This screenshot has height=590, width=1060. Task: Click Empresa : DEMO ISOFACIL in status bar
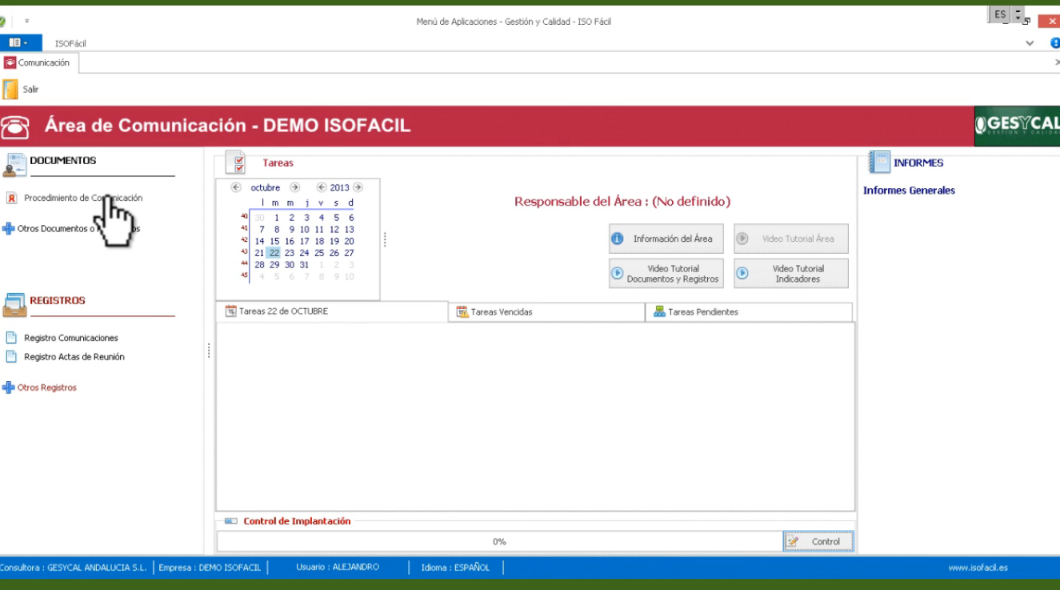coord(210,568)
